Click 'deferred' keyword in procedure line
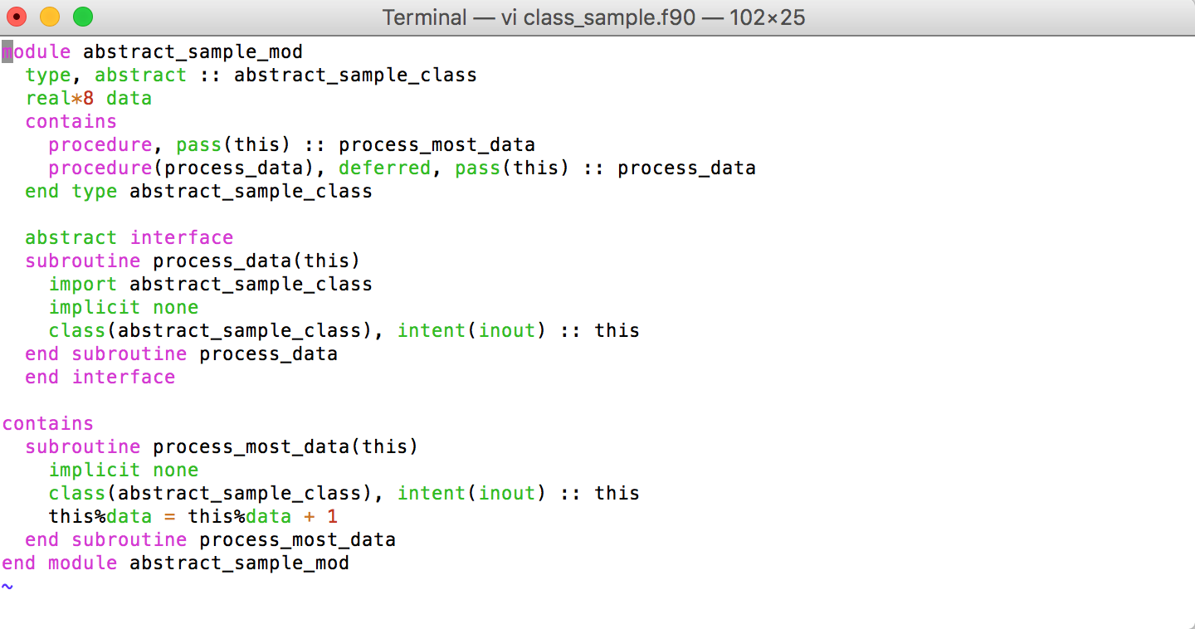Image resolution: width=1195 pixels, height=629 pixels. tap(385, 168)
